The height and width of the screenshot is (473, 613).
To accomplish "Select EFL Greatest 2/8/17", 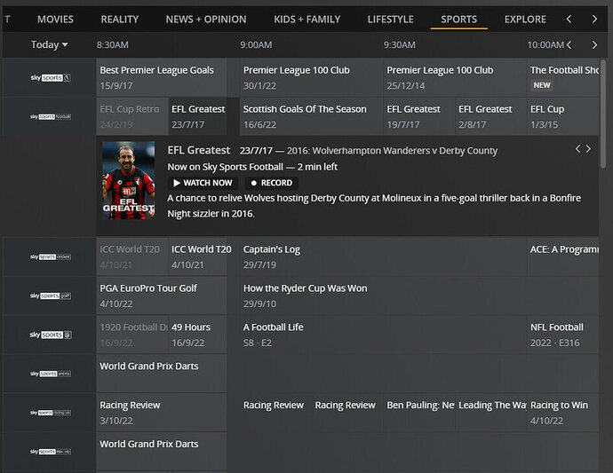I will coord(491,116).
